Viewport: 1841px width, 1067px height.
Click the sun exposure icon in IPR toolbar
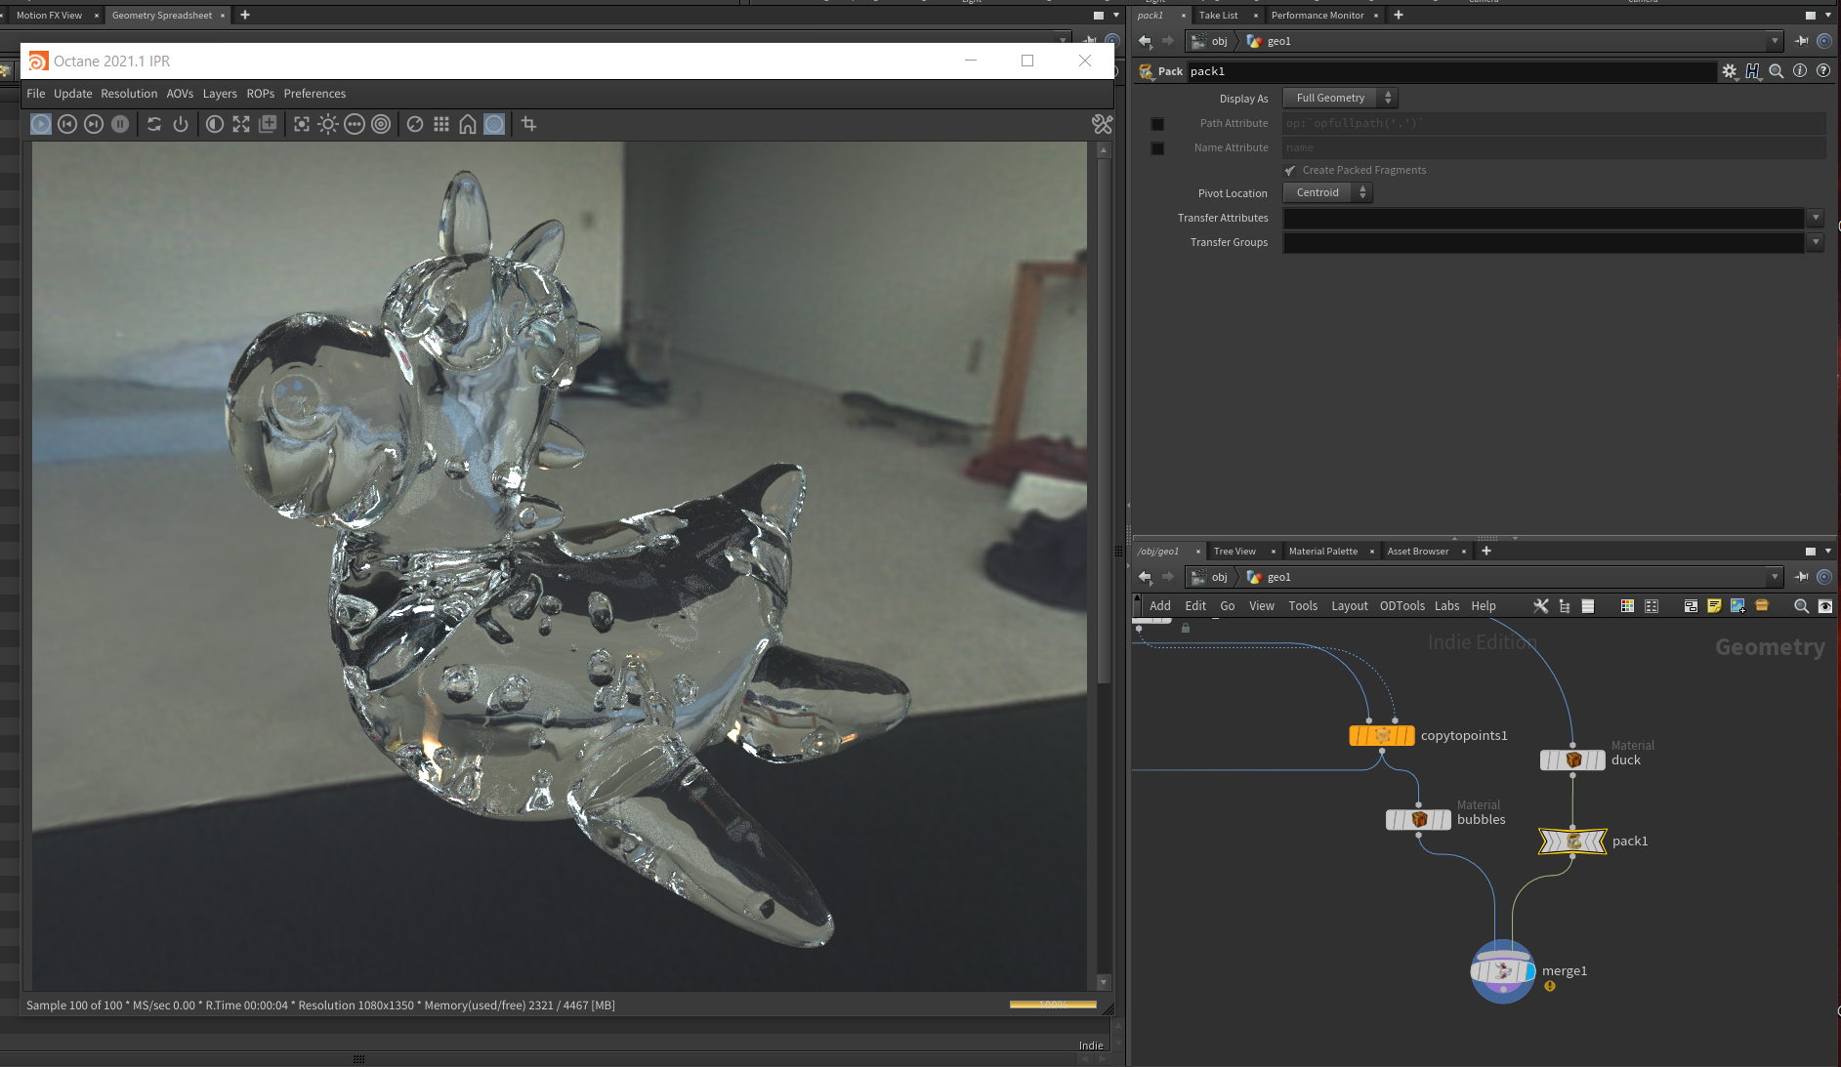coord(328,124)
